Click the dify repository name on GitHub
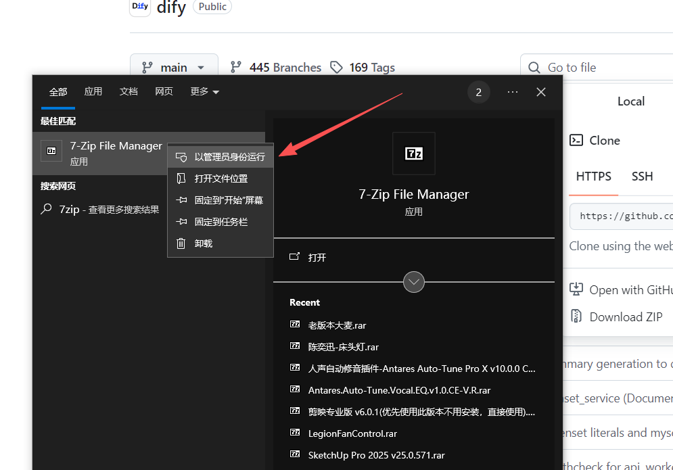This screenshot has height=470, width=673. click(171, 7)
